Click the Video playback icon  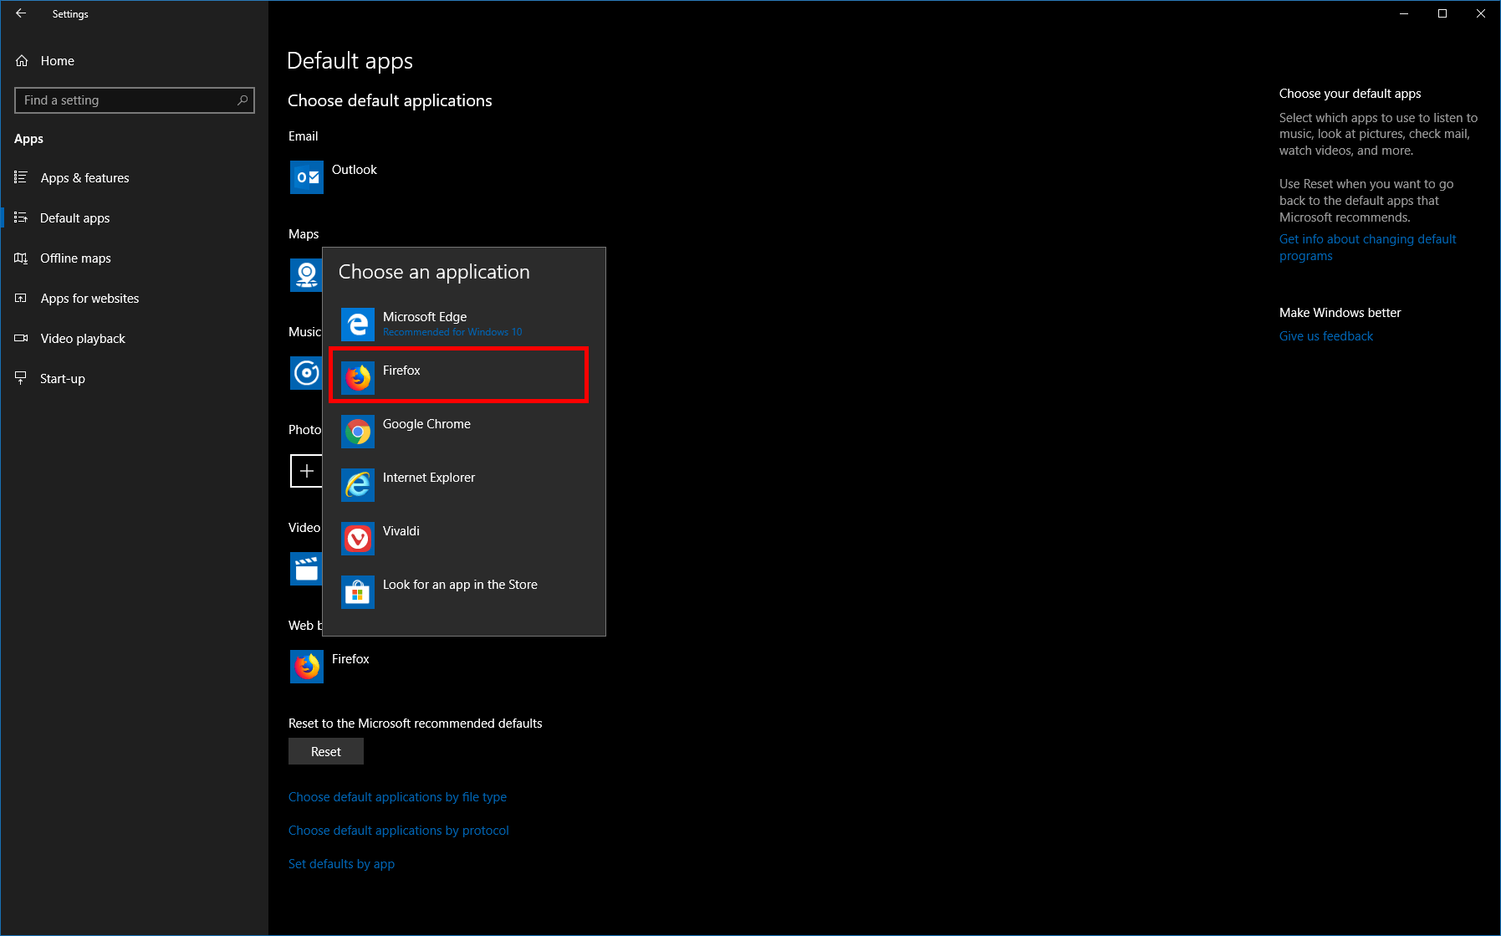click(21, 338)
